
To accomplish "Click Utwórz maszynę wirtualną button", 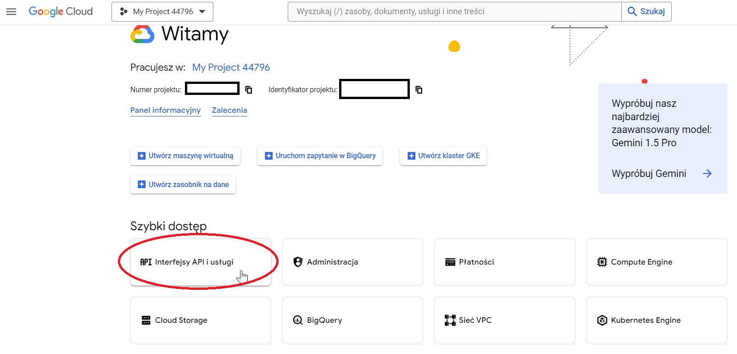I will [185, 156].
